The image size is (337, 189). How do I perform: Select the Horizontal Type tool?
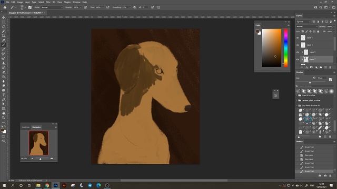(4, 95)
